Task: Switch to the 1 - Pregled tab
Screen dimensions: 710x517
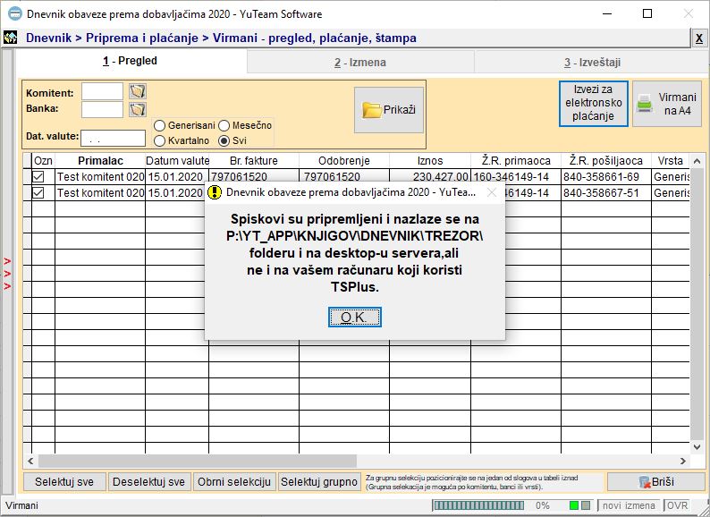Action: (130, 61)
